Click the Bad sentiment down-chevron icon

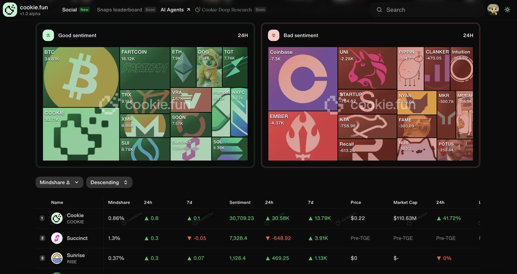[274, 35]
